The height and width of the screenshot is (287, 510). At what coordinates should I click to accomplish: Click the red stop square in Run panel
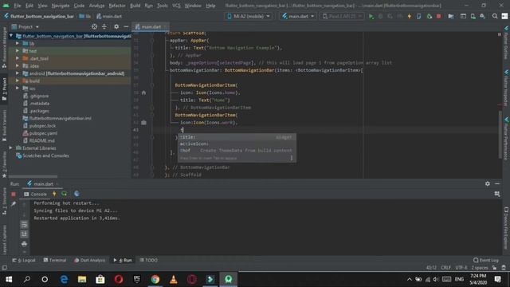coord(14,194)
